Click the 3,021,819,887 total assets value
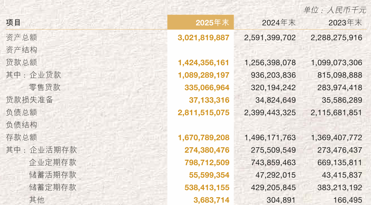 (203, 37)
